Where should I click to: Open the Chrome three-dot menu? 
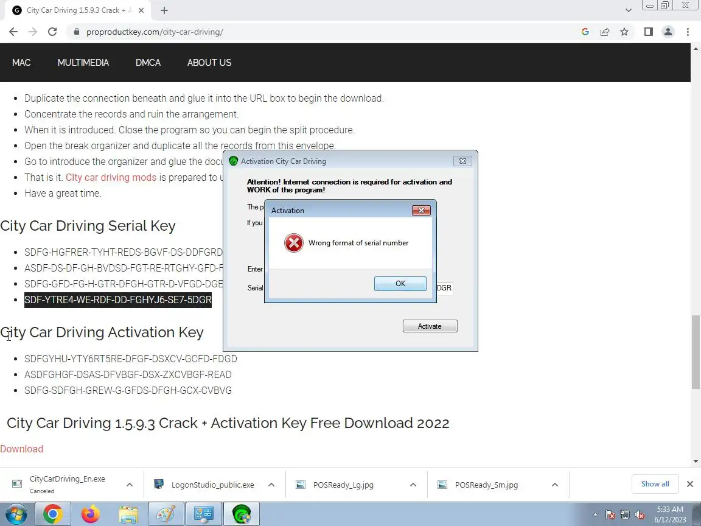[x=688, y=32]
